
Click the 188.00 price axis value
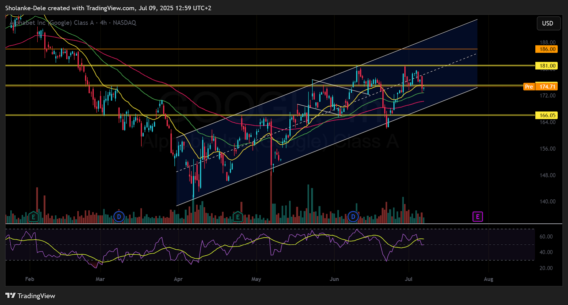547,43
